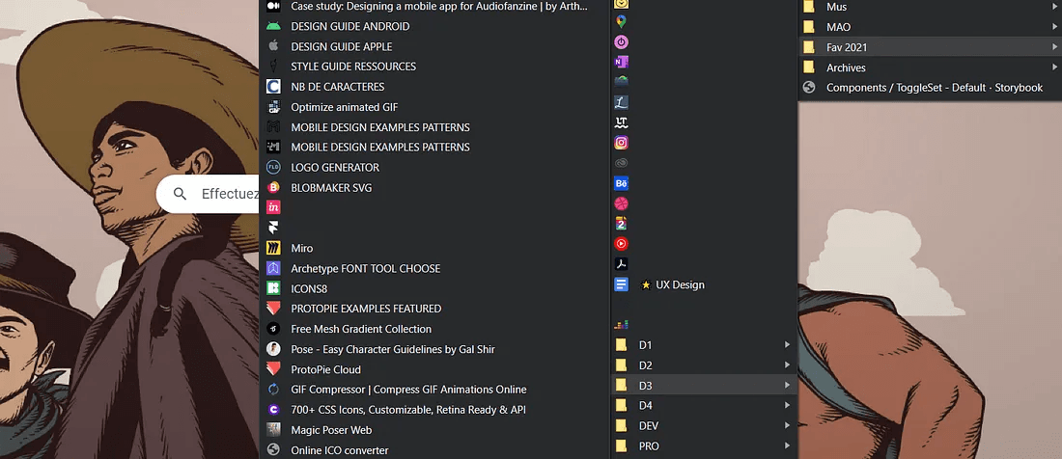Click the Android icon beside DESIGN GUIDE ANDROID
The image size is (1062, 459).
coord(273,26)
